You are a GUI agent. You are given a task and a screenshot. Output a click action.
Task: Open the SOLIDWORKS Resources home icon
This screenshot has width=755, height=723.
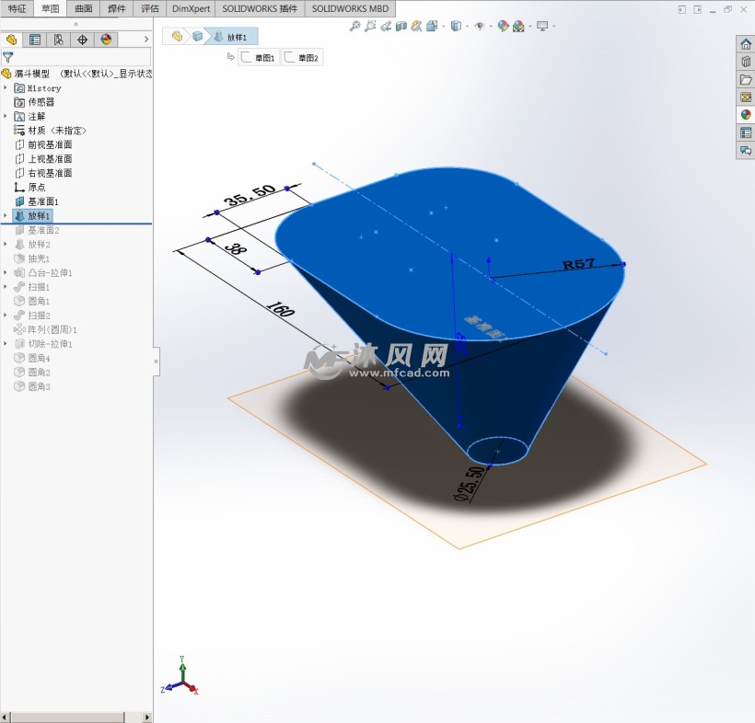[746, 44]
